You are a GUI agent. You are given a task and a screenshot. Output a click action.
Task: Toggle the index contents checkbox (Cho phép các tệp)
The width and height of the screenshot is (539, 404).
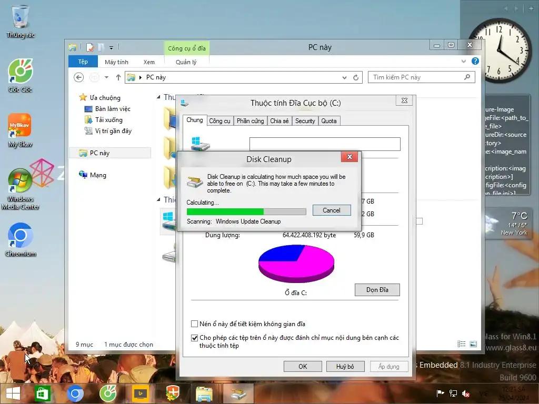click(x=194, y=338)
